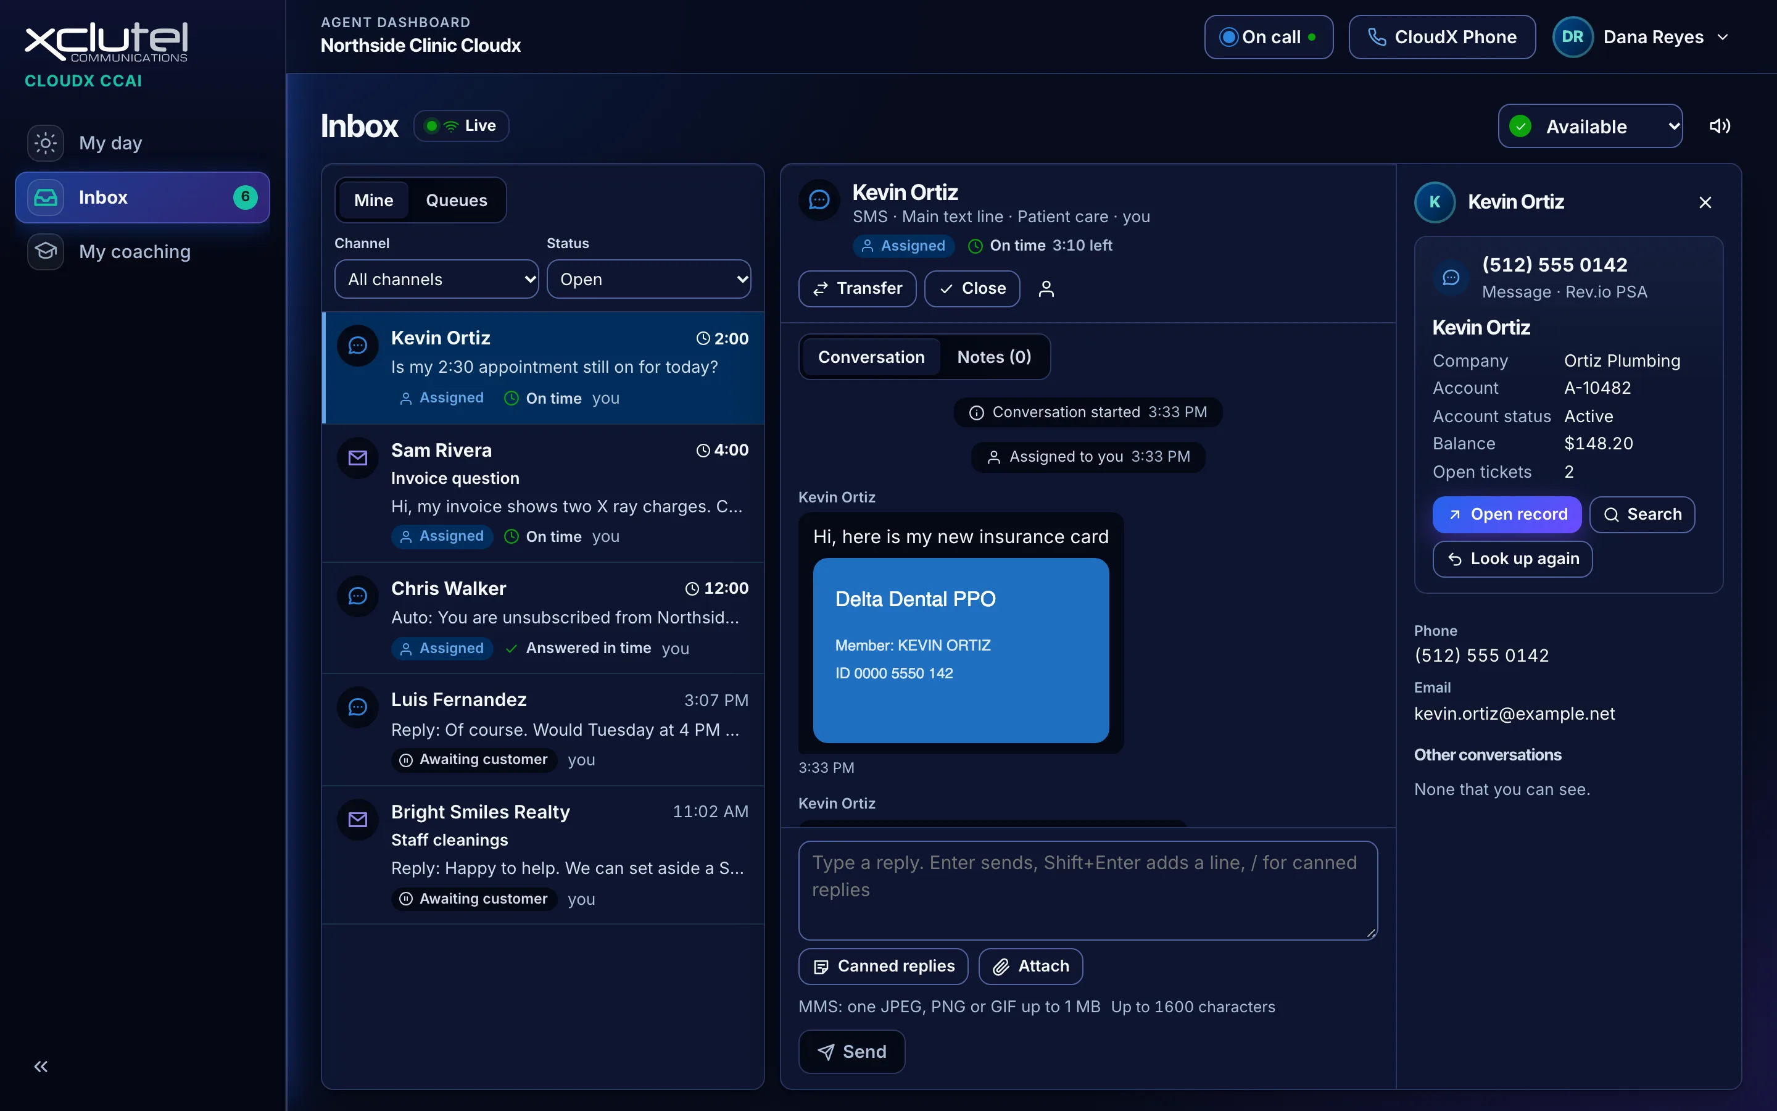
Task: Click the Live connection indicator
Action: coord(461,126)
